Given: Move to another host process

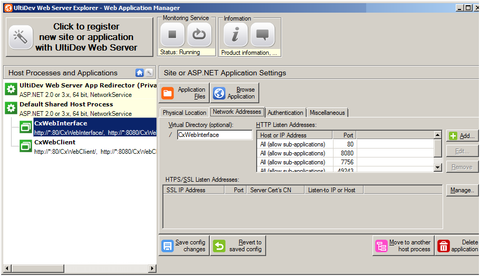Looking at the screenshot, I should coord(404,245).
